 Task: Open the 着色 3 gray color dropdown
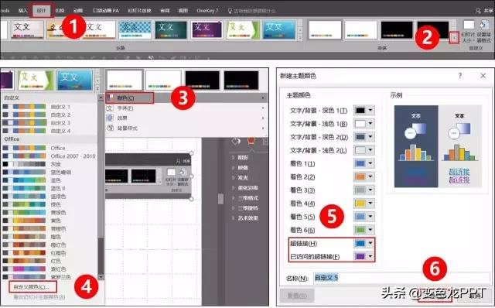364,190
